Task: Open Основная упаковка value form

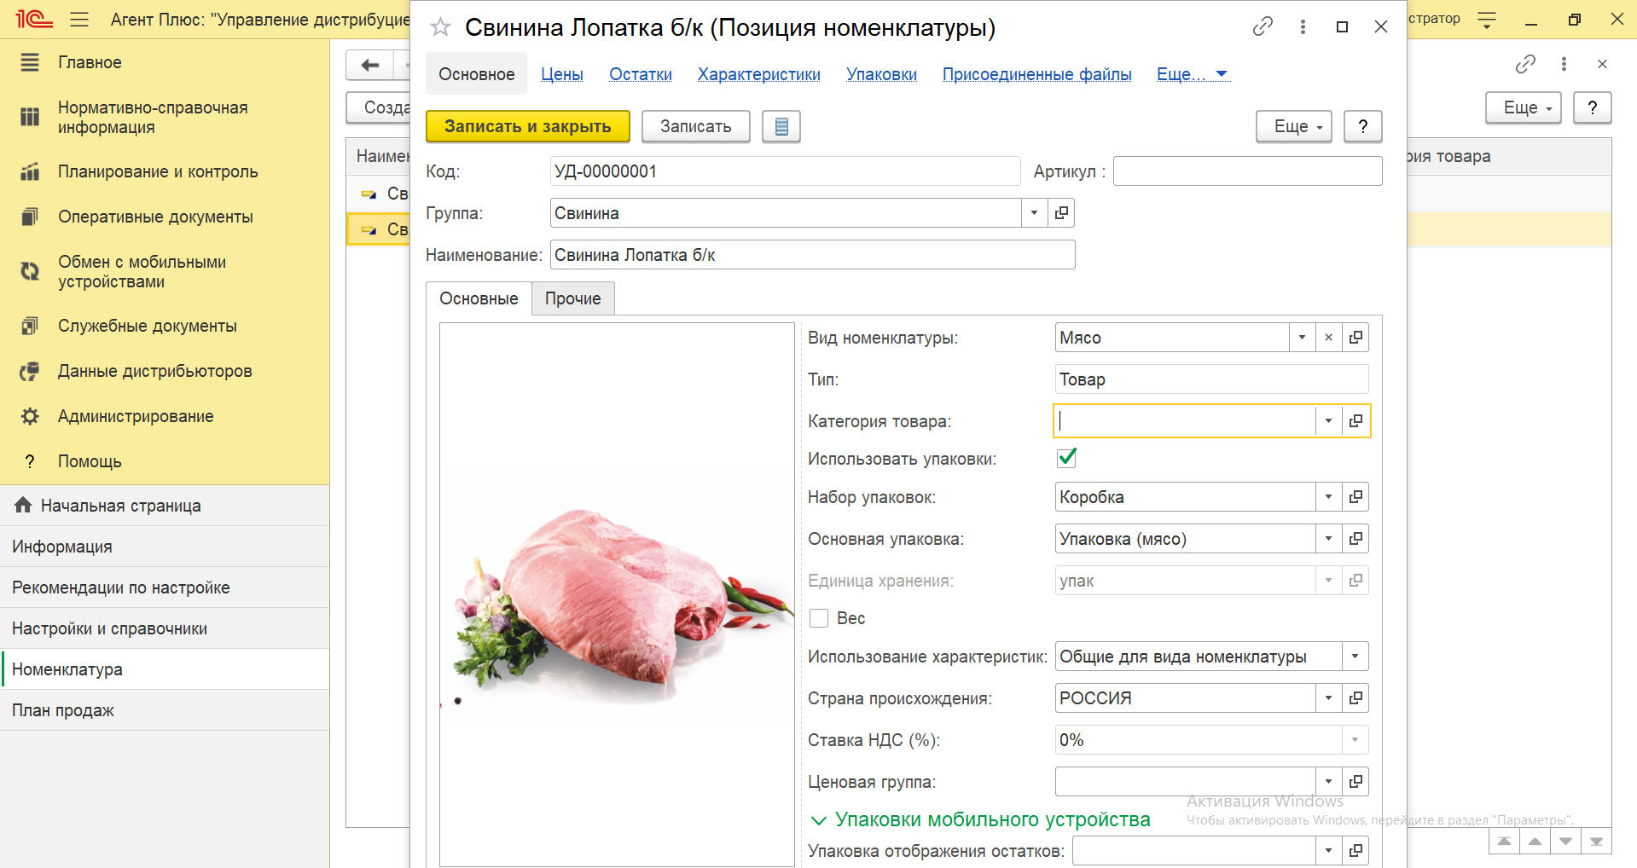Action: point(1355,539)
